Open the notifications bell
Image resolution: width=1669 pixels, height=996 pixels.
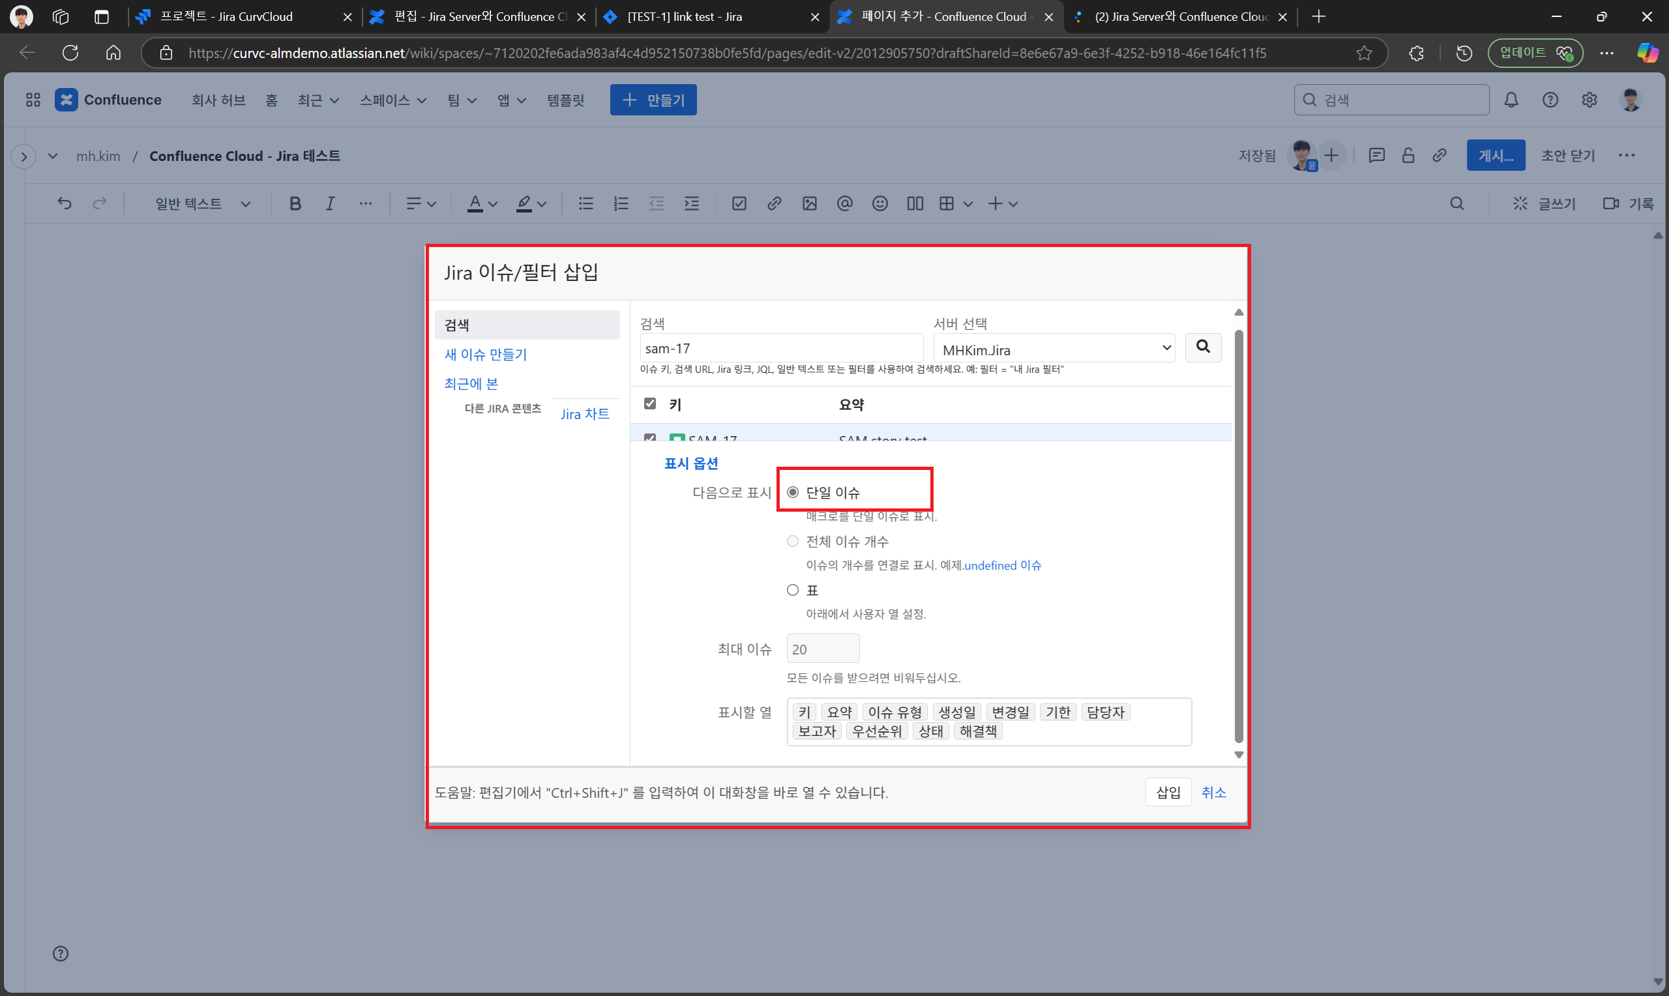point(1511,100)
